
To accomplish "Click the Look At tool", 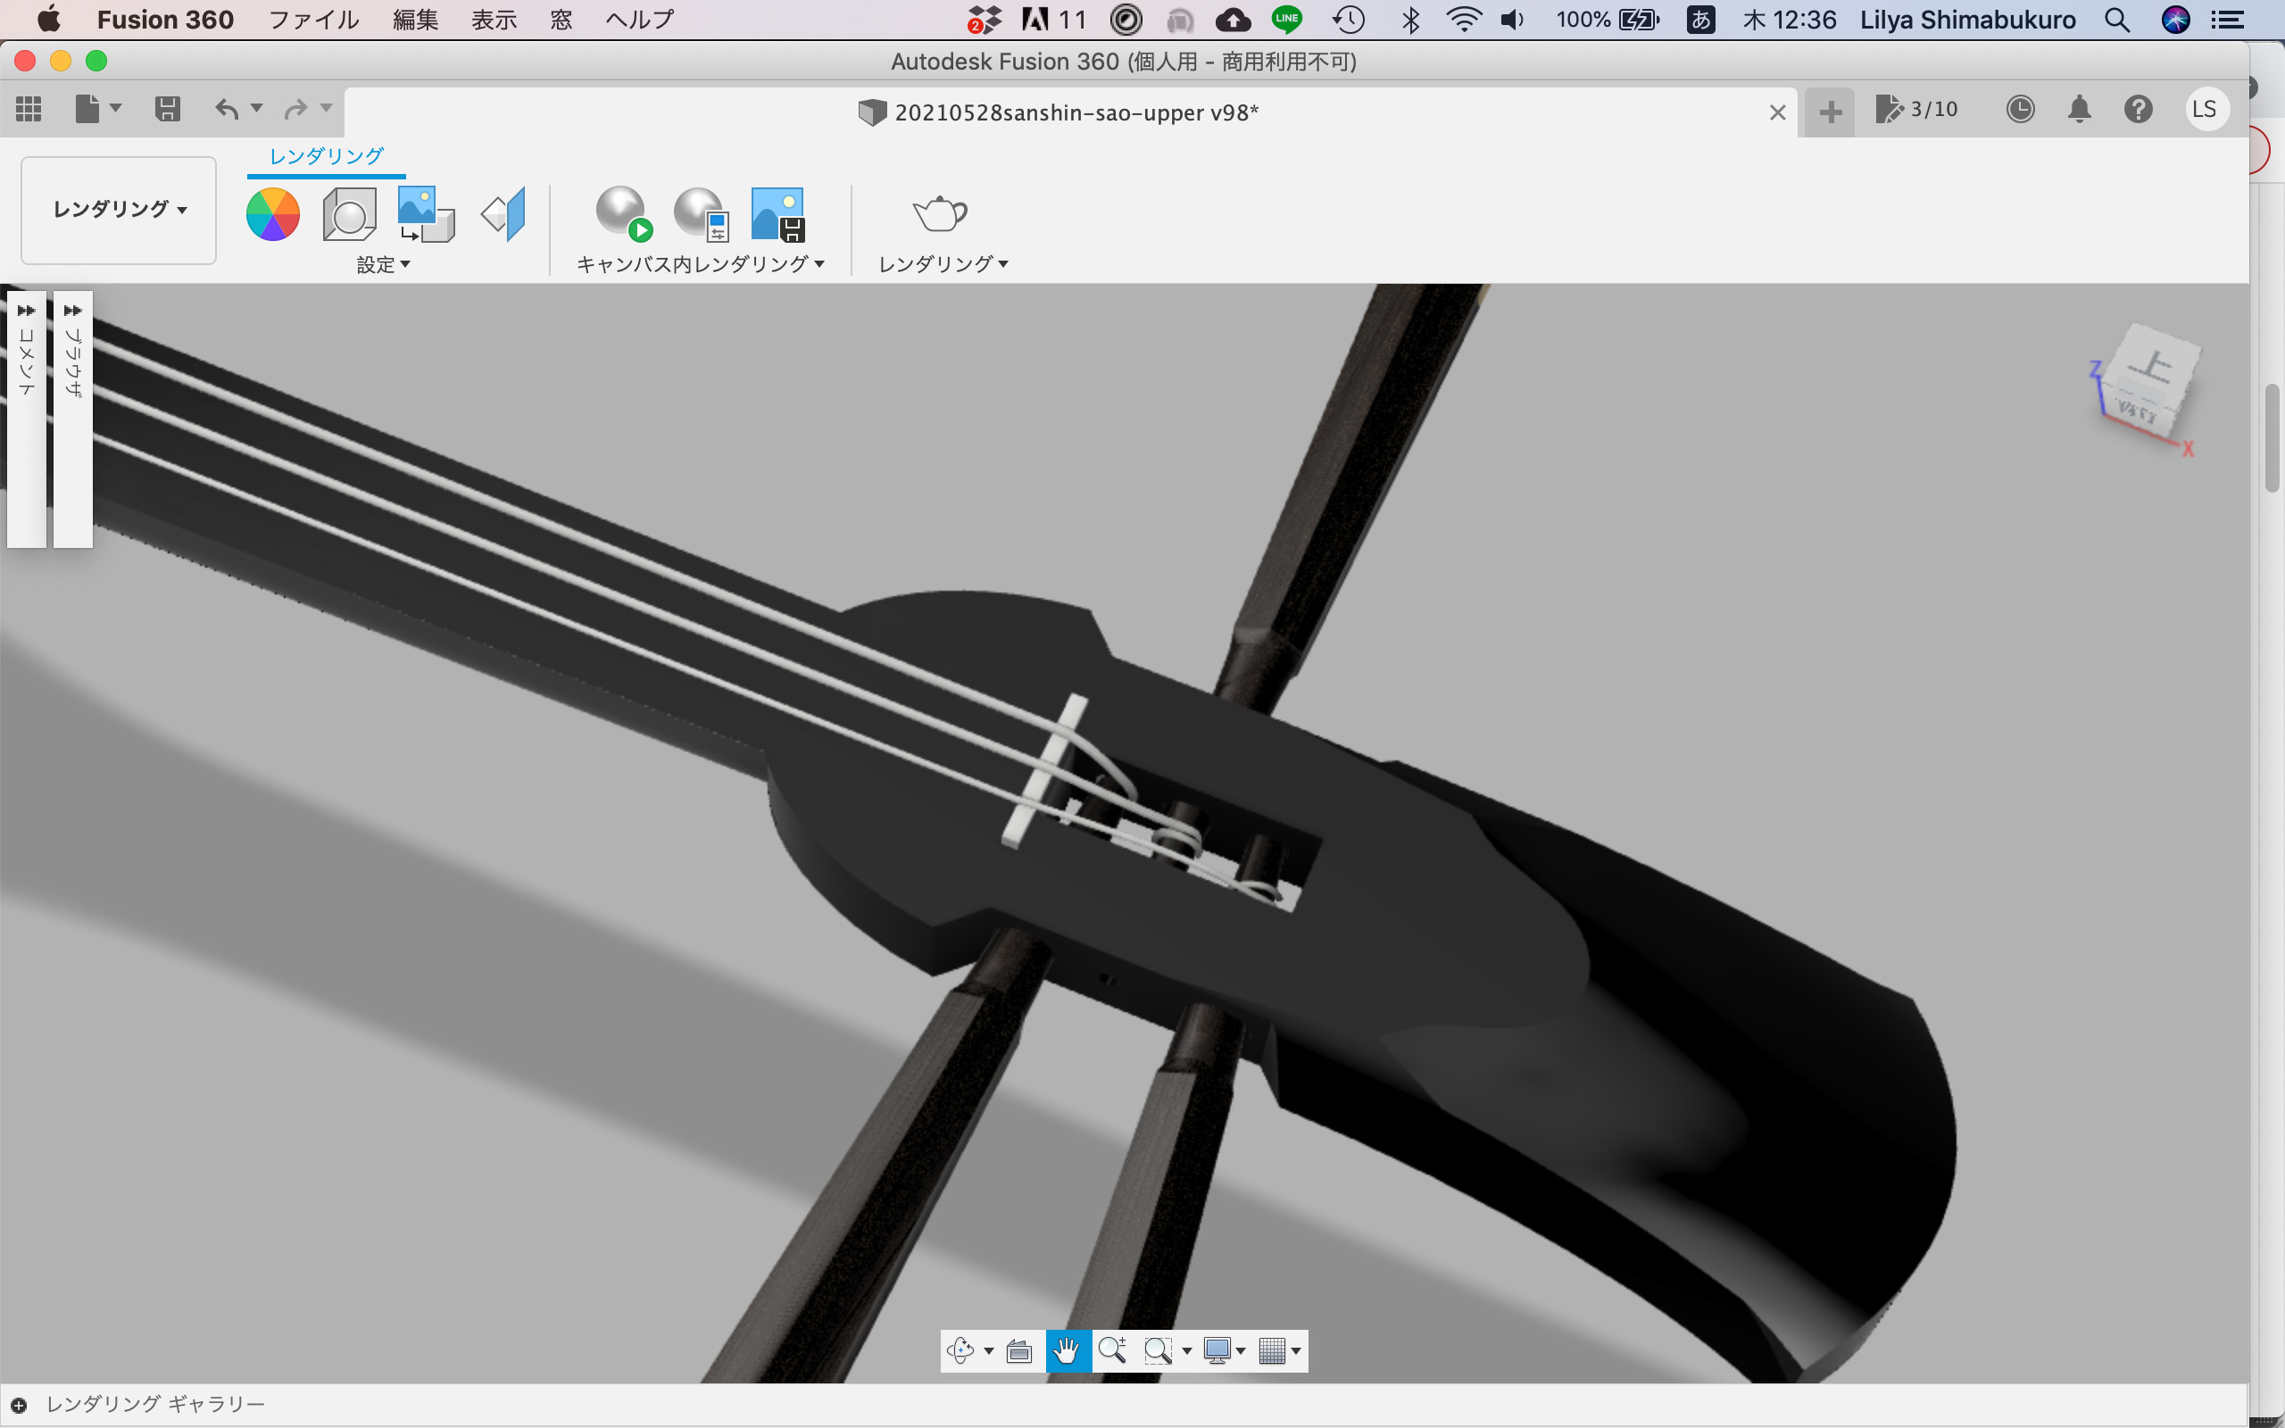I will (x=1018, y=1351).
